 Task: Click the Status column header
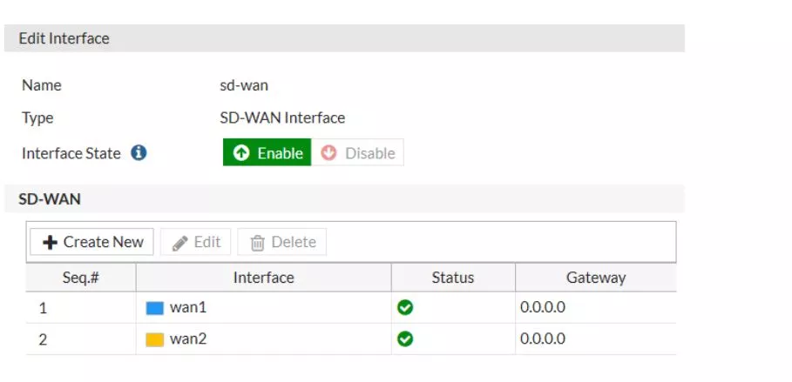click(x=452, y=278)
